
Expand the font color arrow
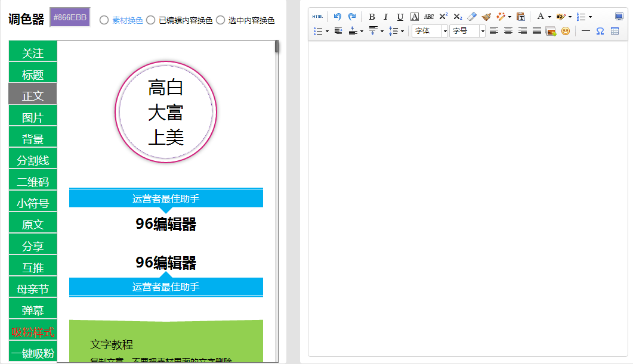(x=549, y=17)
